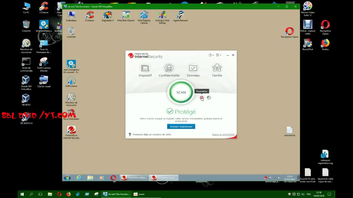Open CCleaner shortcut in VM desktop

(90, 16)
